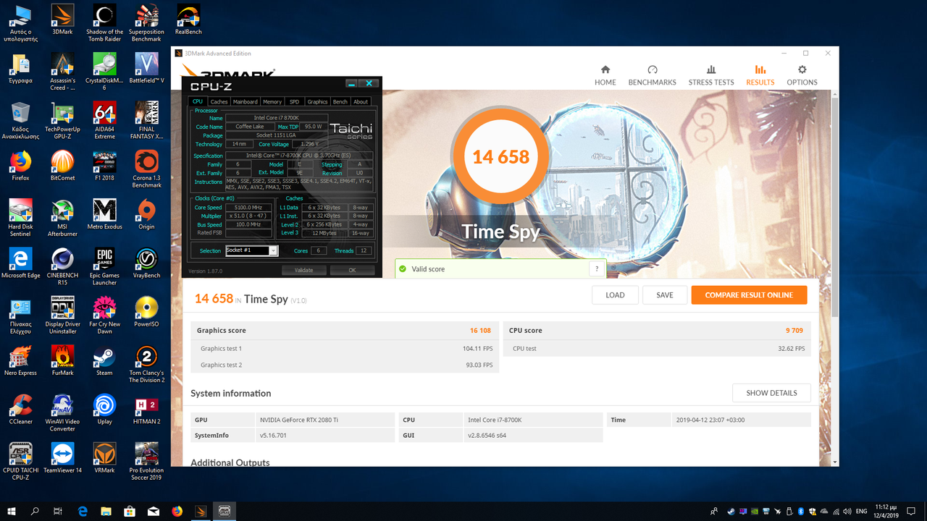927x521 pixels.
Task: Switch to CPU-Z Graphics tab
Action: tap(317, 102)
